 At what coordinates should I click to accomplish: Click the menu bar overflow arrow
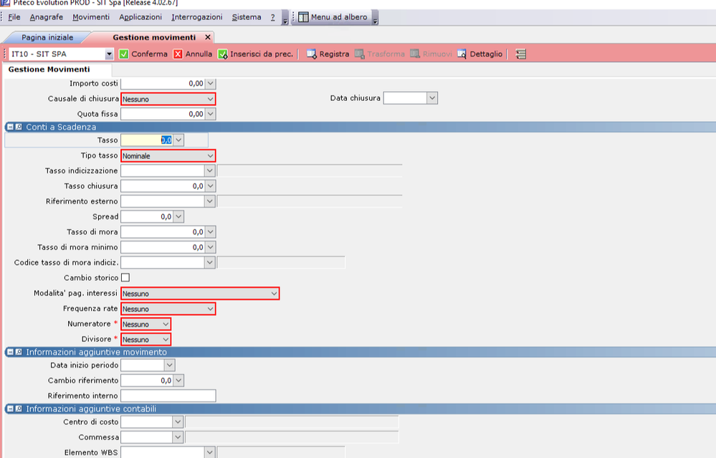(285, 18)
